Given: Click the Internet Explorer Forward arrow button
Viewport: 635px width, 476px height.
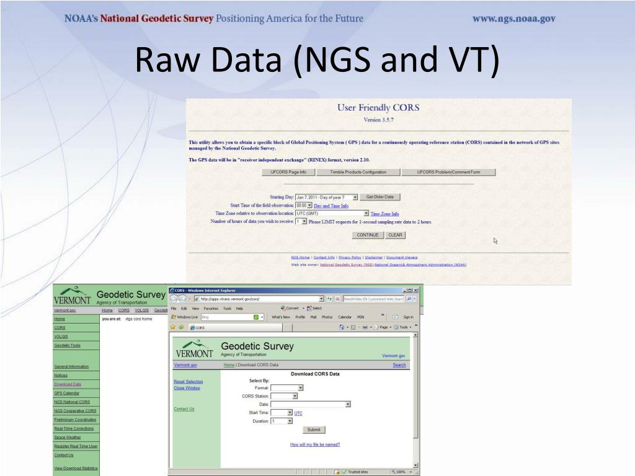Looking at the screenshot, I should click(x=183, y=299).
